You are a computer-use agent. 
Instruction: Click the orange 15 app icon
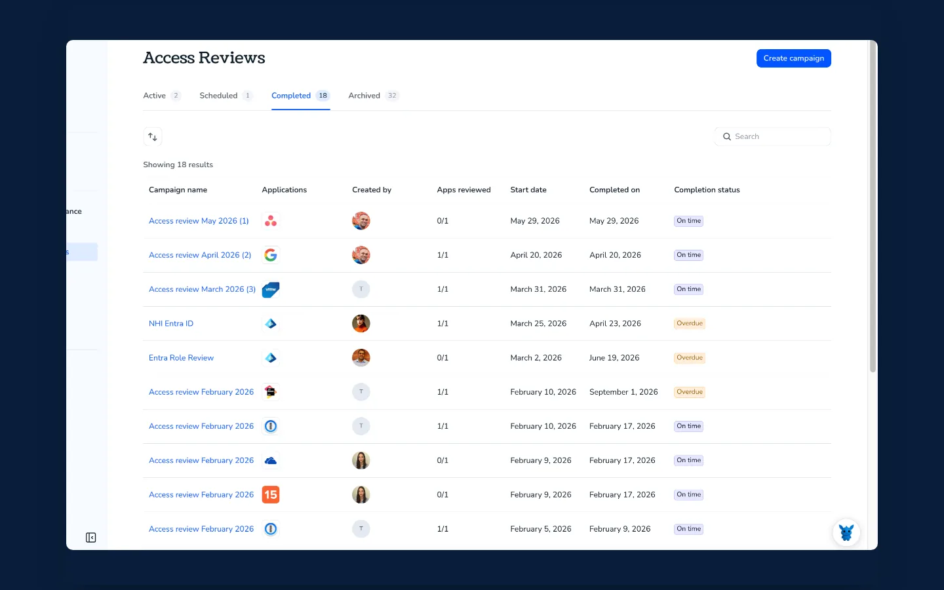271,494
